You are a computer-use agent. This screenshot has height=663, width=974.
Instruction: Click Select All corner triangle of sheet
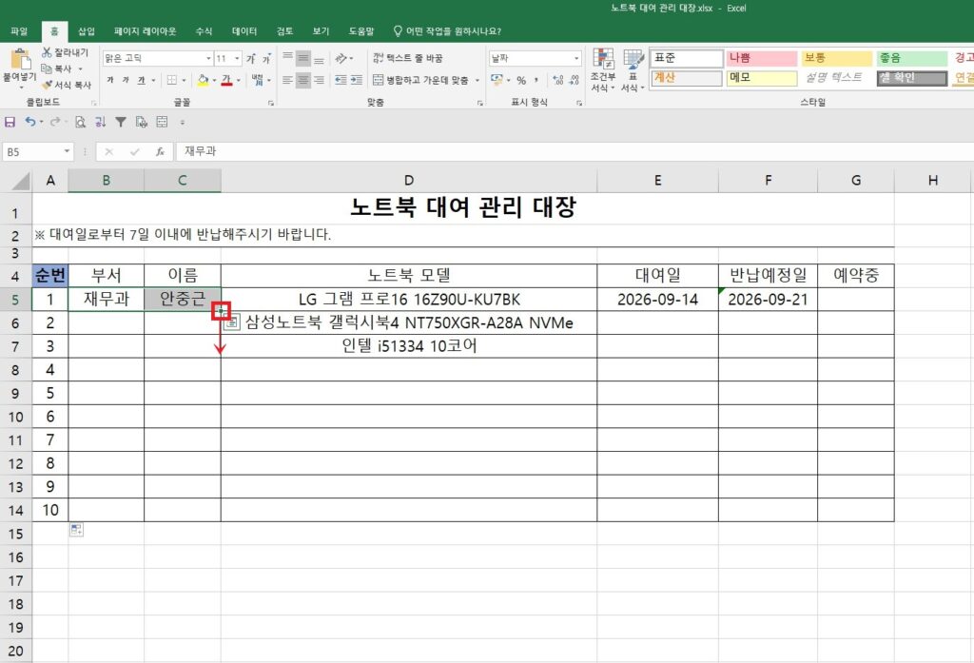click(21, 181)
